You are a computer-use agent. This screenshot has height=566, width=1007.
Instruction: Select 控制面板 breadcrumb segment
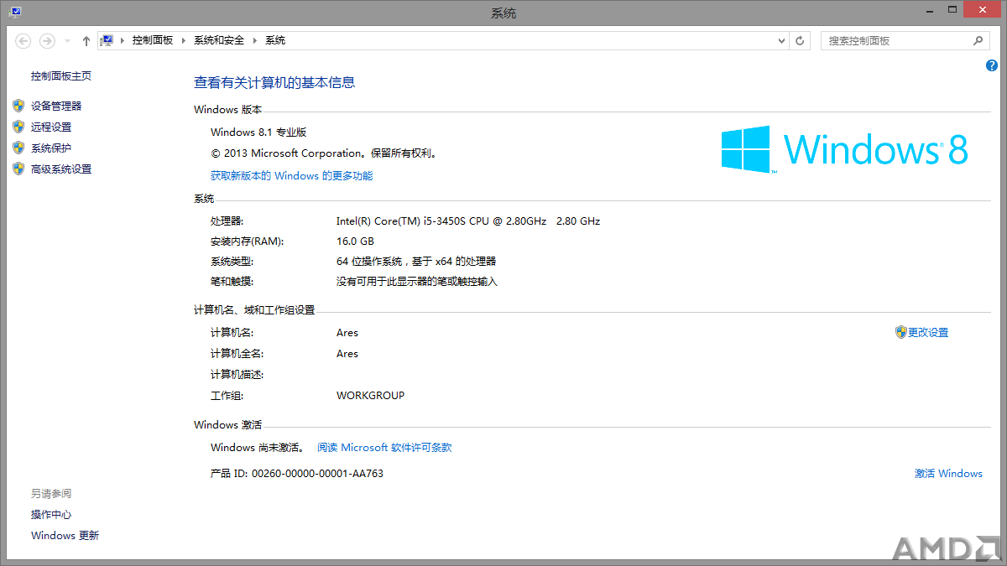tap(153, 40)
